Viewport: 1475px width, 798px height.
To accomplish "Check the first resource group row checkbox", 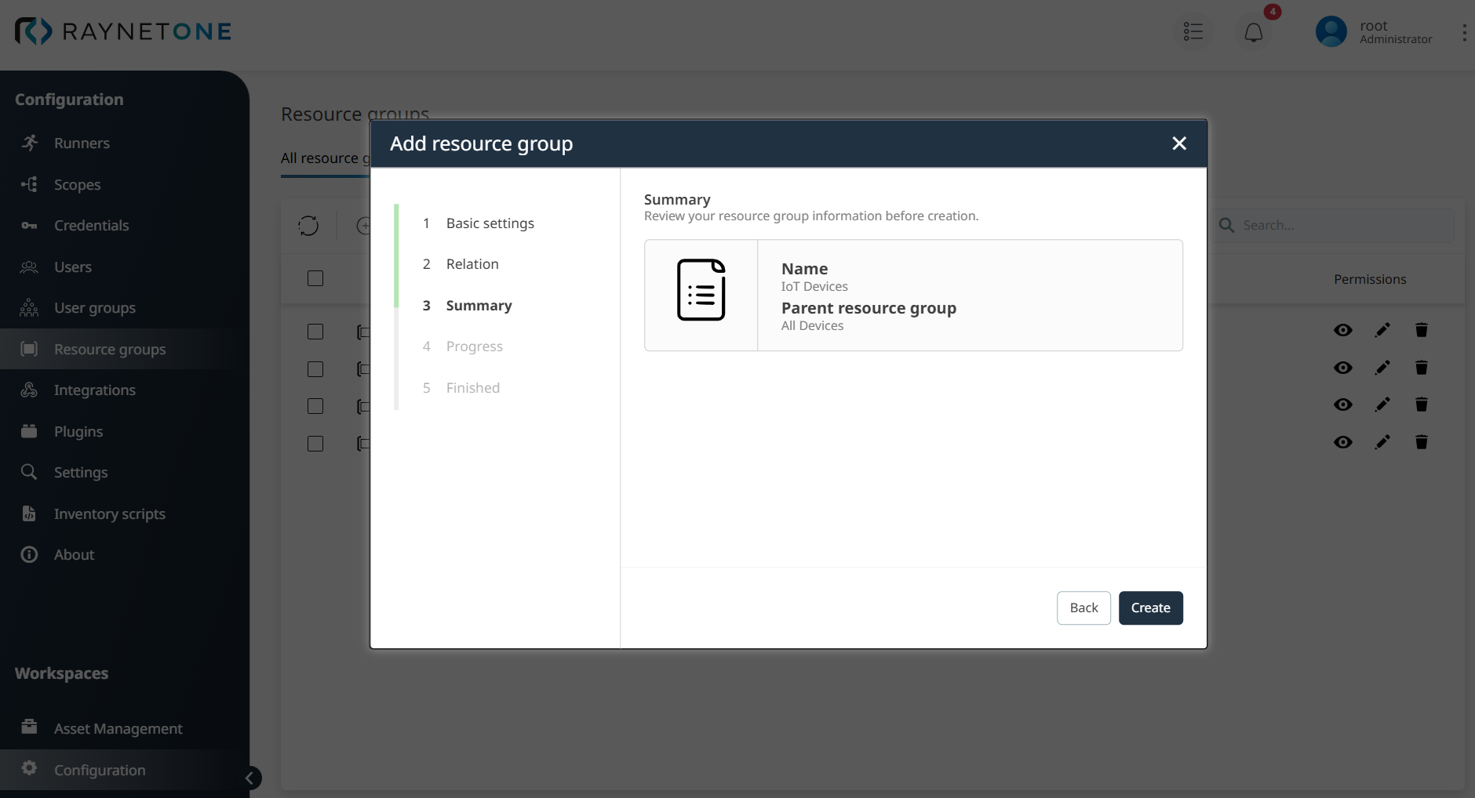I will click(x=314, y=332).
